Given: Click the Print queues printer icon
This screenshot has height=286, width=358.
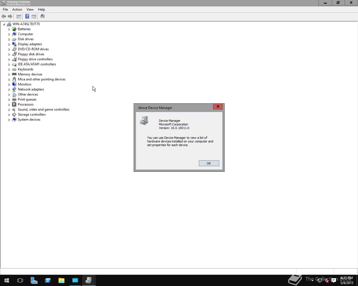Looking at the screenshot, I should tap(14, 99).
